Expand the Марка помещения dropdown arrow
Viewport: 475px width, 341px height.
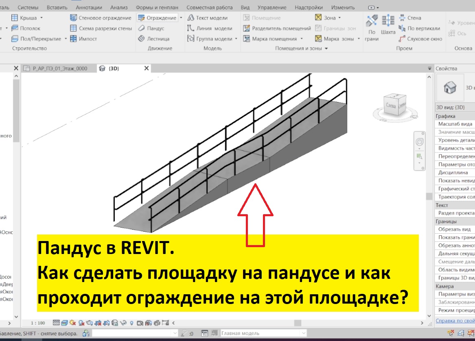(x=302, y=39)
